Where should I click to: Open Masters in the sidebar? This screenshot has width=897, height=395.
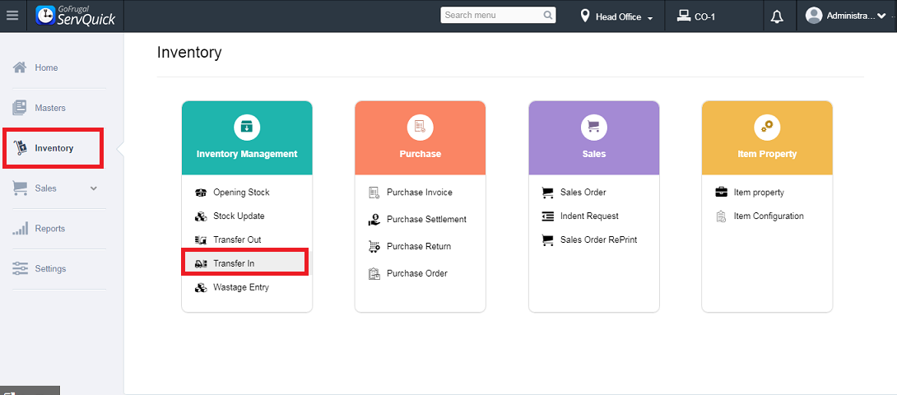[x=49, y=108]
